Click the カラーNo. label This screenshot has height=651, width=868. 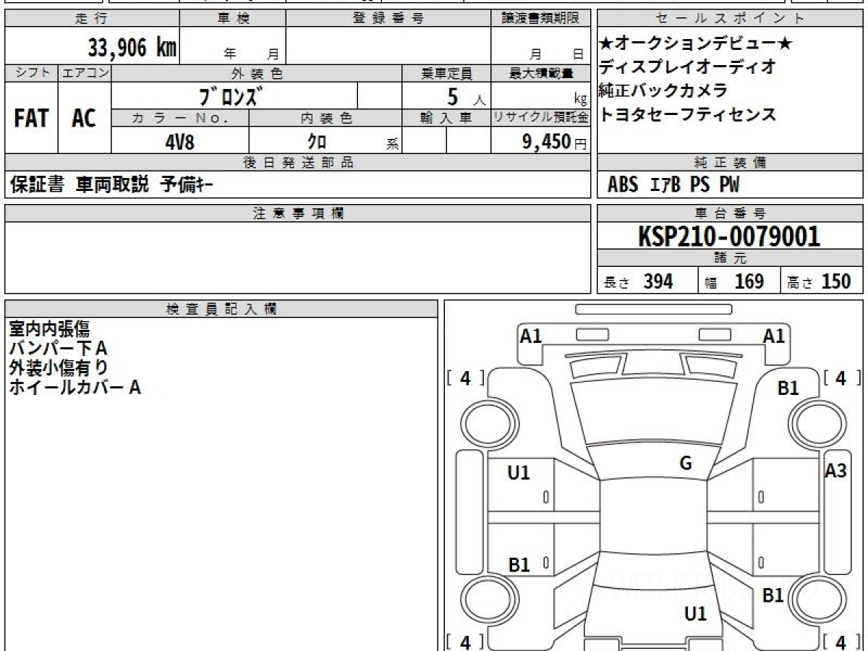[180, 118]
